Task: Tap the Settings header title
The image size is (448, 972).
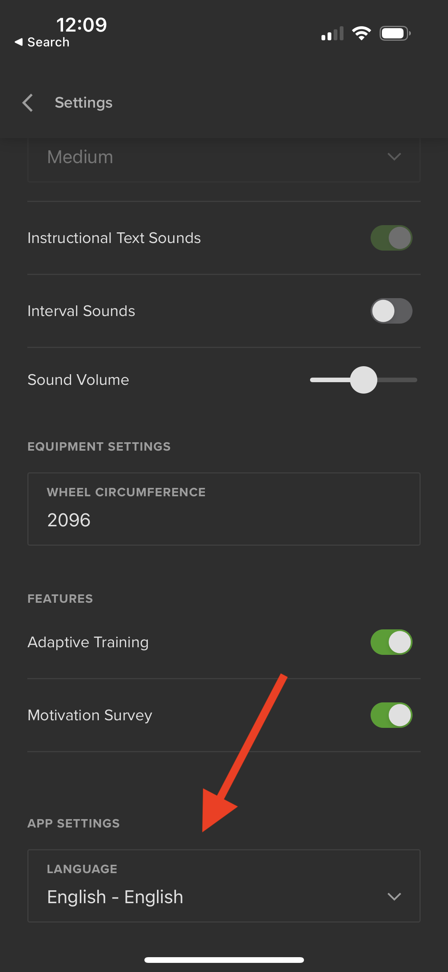Action: tap(84, 103)
